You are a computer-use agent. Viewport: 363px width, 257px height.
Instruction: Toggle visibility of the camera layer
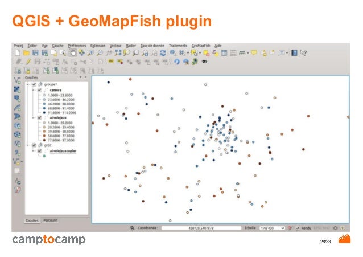coord(40,90)
